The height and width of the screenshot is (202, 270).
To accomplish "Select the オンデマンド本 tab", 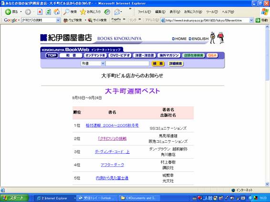I will (x=95, y=56).
